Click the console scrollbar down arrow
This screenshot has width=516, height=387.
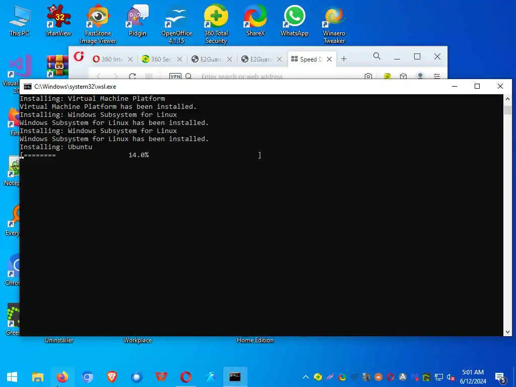click(x=507, y=332)
